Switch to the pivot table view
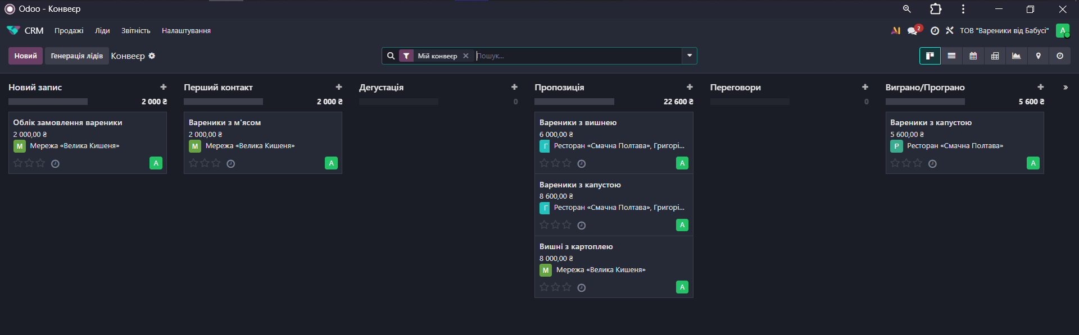 pos(995,56)
